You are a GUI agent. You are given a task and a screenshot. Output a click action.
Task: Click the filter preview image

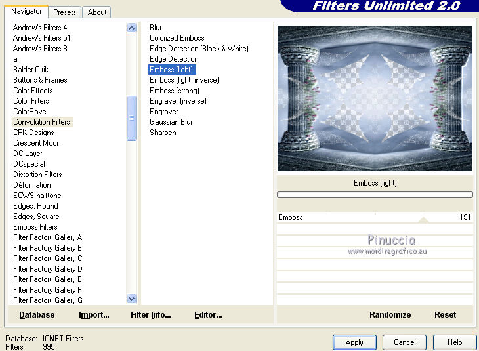(375, 98)
